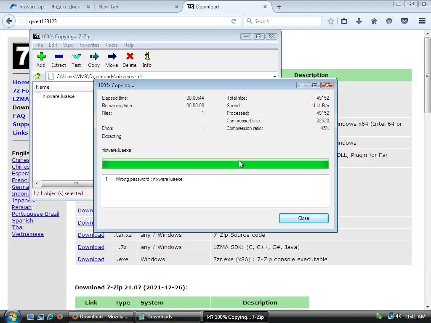Open the Vietnamese language link
The image size is (431, 323).
tap(27, 234)
